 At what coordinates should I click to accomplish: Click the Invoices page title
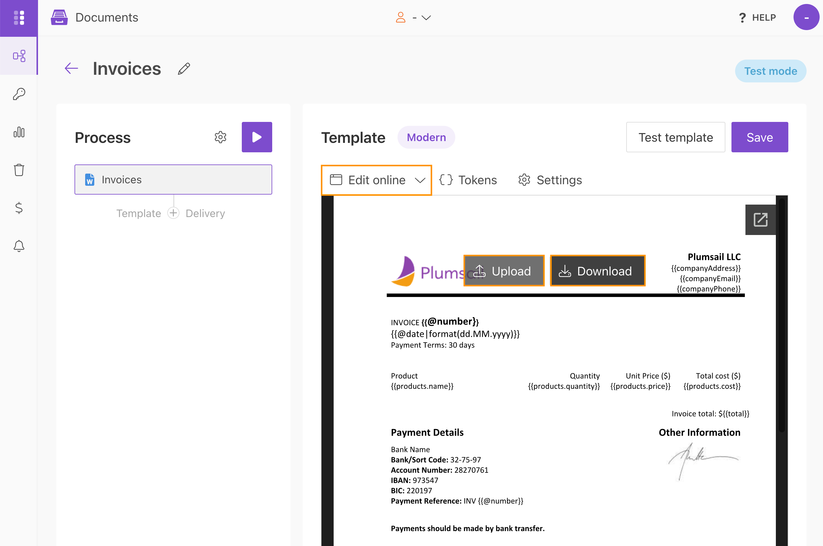pyautogui.click(x=127, y=69)
